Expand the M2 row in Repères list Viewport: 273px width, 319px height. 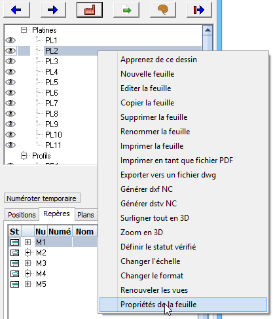27,253
